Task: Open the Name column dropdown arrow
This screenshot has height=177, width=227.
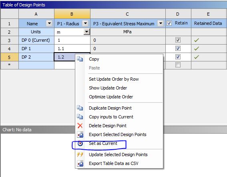Action: (x=49, y=23)
